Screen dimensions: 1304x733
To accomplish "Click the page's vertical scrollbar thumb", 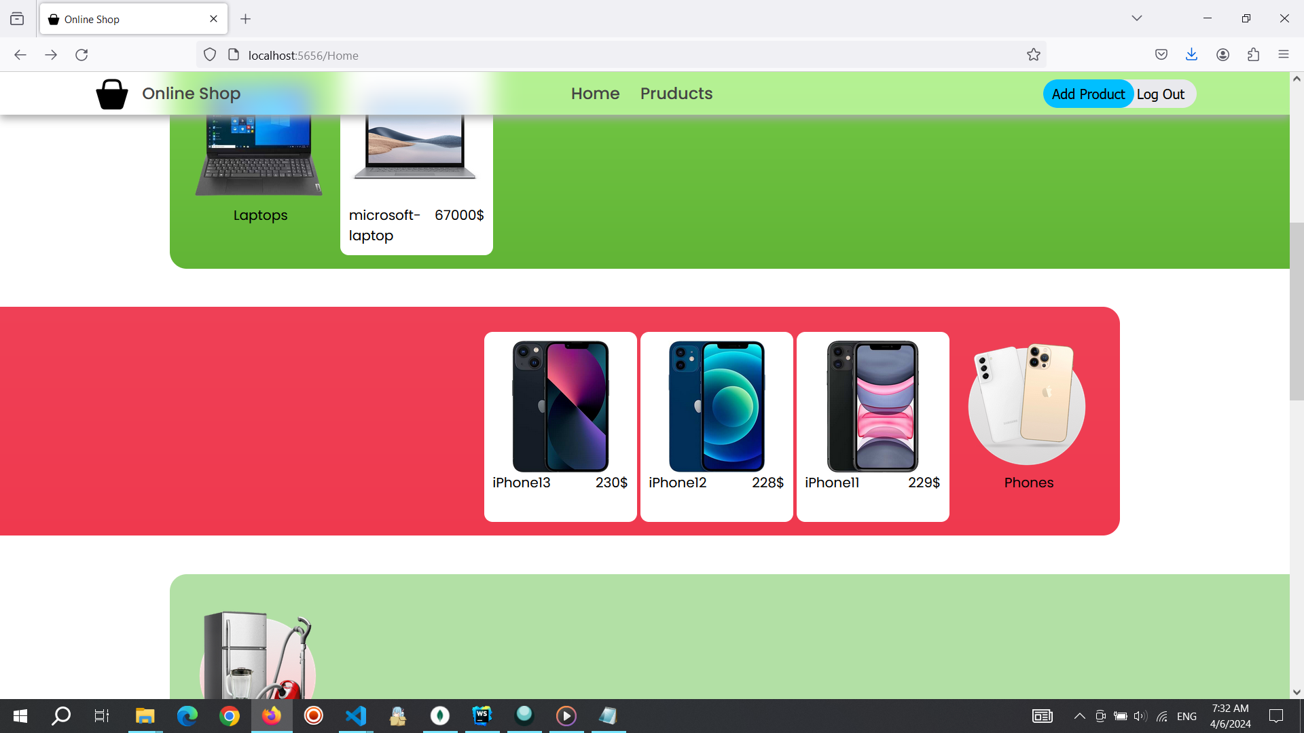I will point(1296,311).
